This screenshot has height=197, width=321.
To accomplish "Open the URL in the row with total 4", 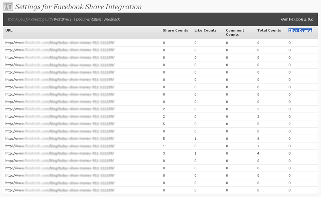I will pyautogui.click(x=60, y=153).
